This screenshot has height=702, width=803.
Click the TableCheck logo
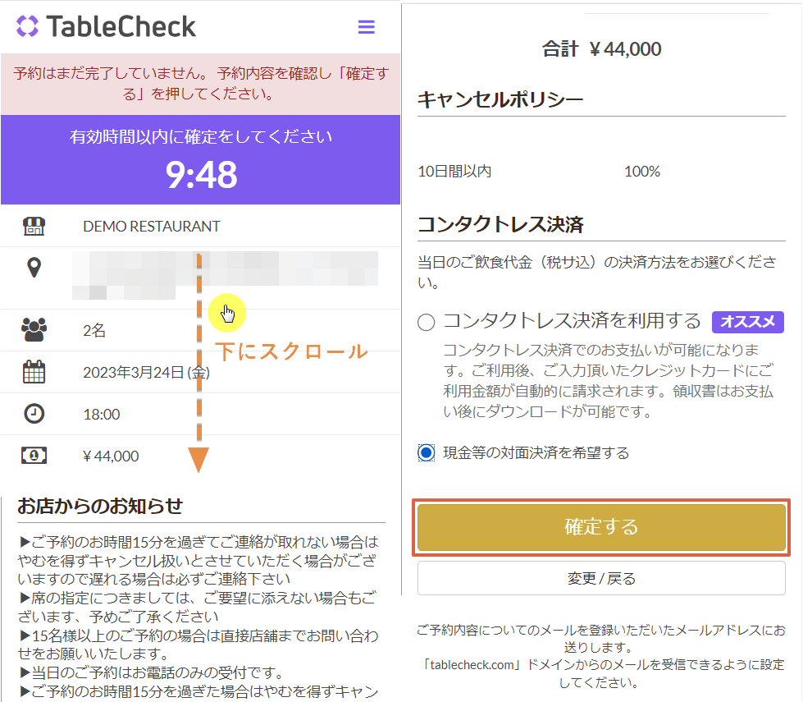pos(107,26)
